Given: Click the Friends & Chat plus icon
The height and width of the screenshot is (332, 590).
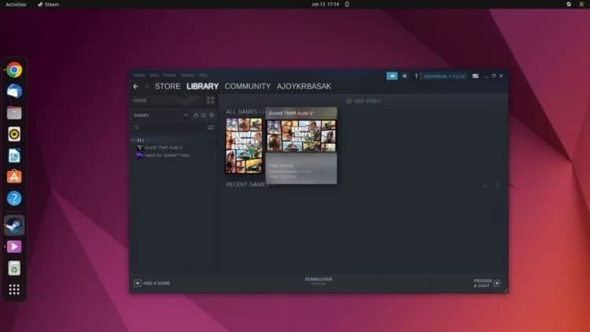Looking at the screenshot, I should click(x=497, y=283).
